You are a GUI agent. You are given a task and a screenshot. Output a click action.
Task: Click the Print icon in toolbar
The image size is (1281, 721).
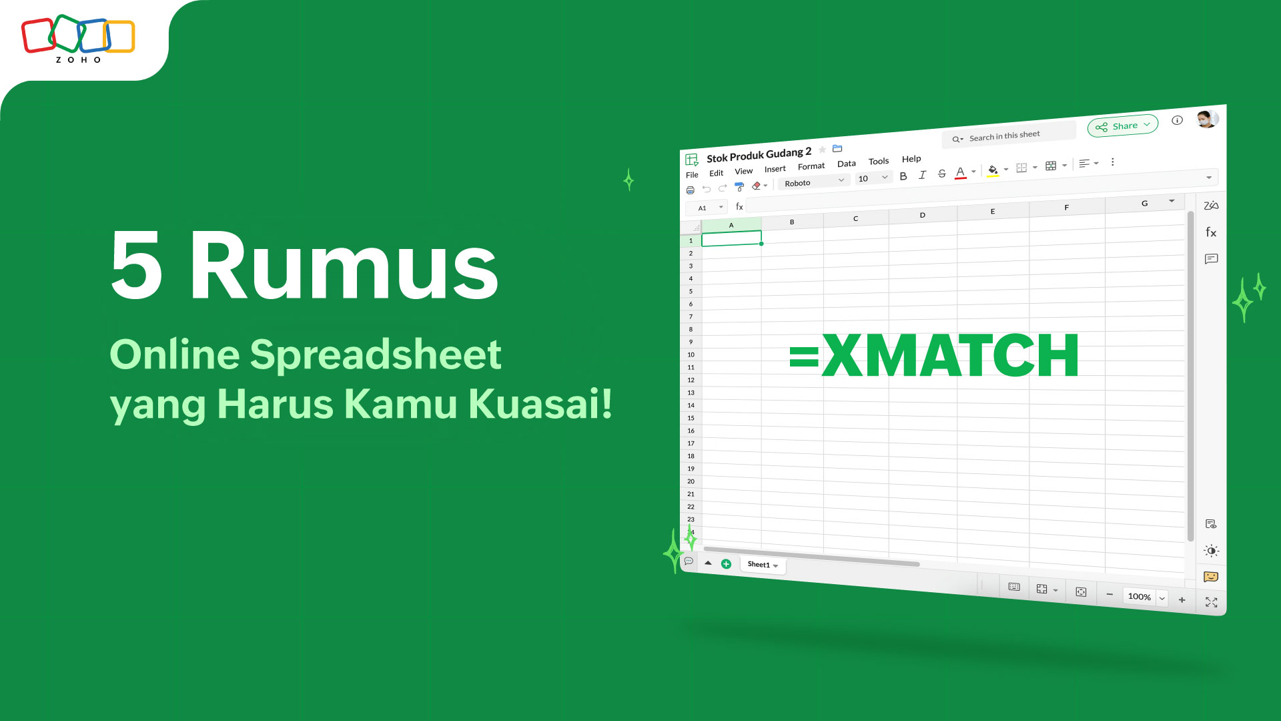690,190
